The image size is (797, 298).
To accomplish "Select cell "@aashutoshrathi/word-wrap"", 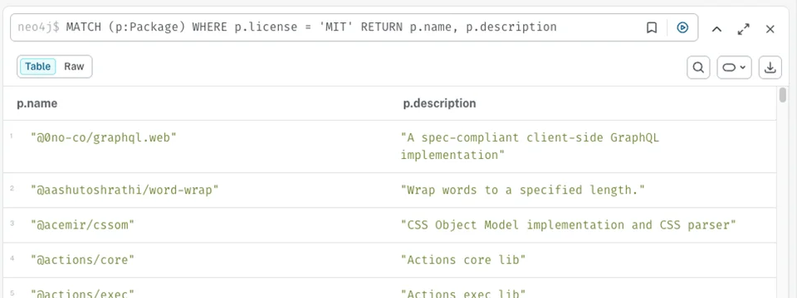I will pyautogui.click(x=125, y=190).
